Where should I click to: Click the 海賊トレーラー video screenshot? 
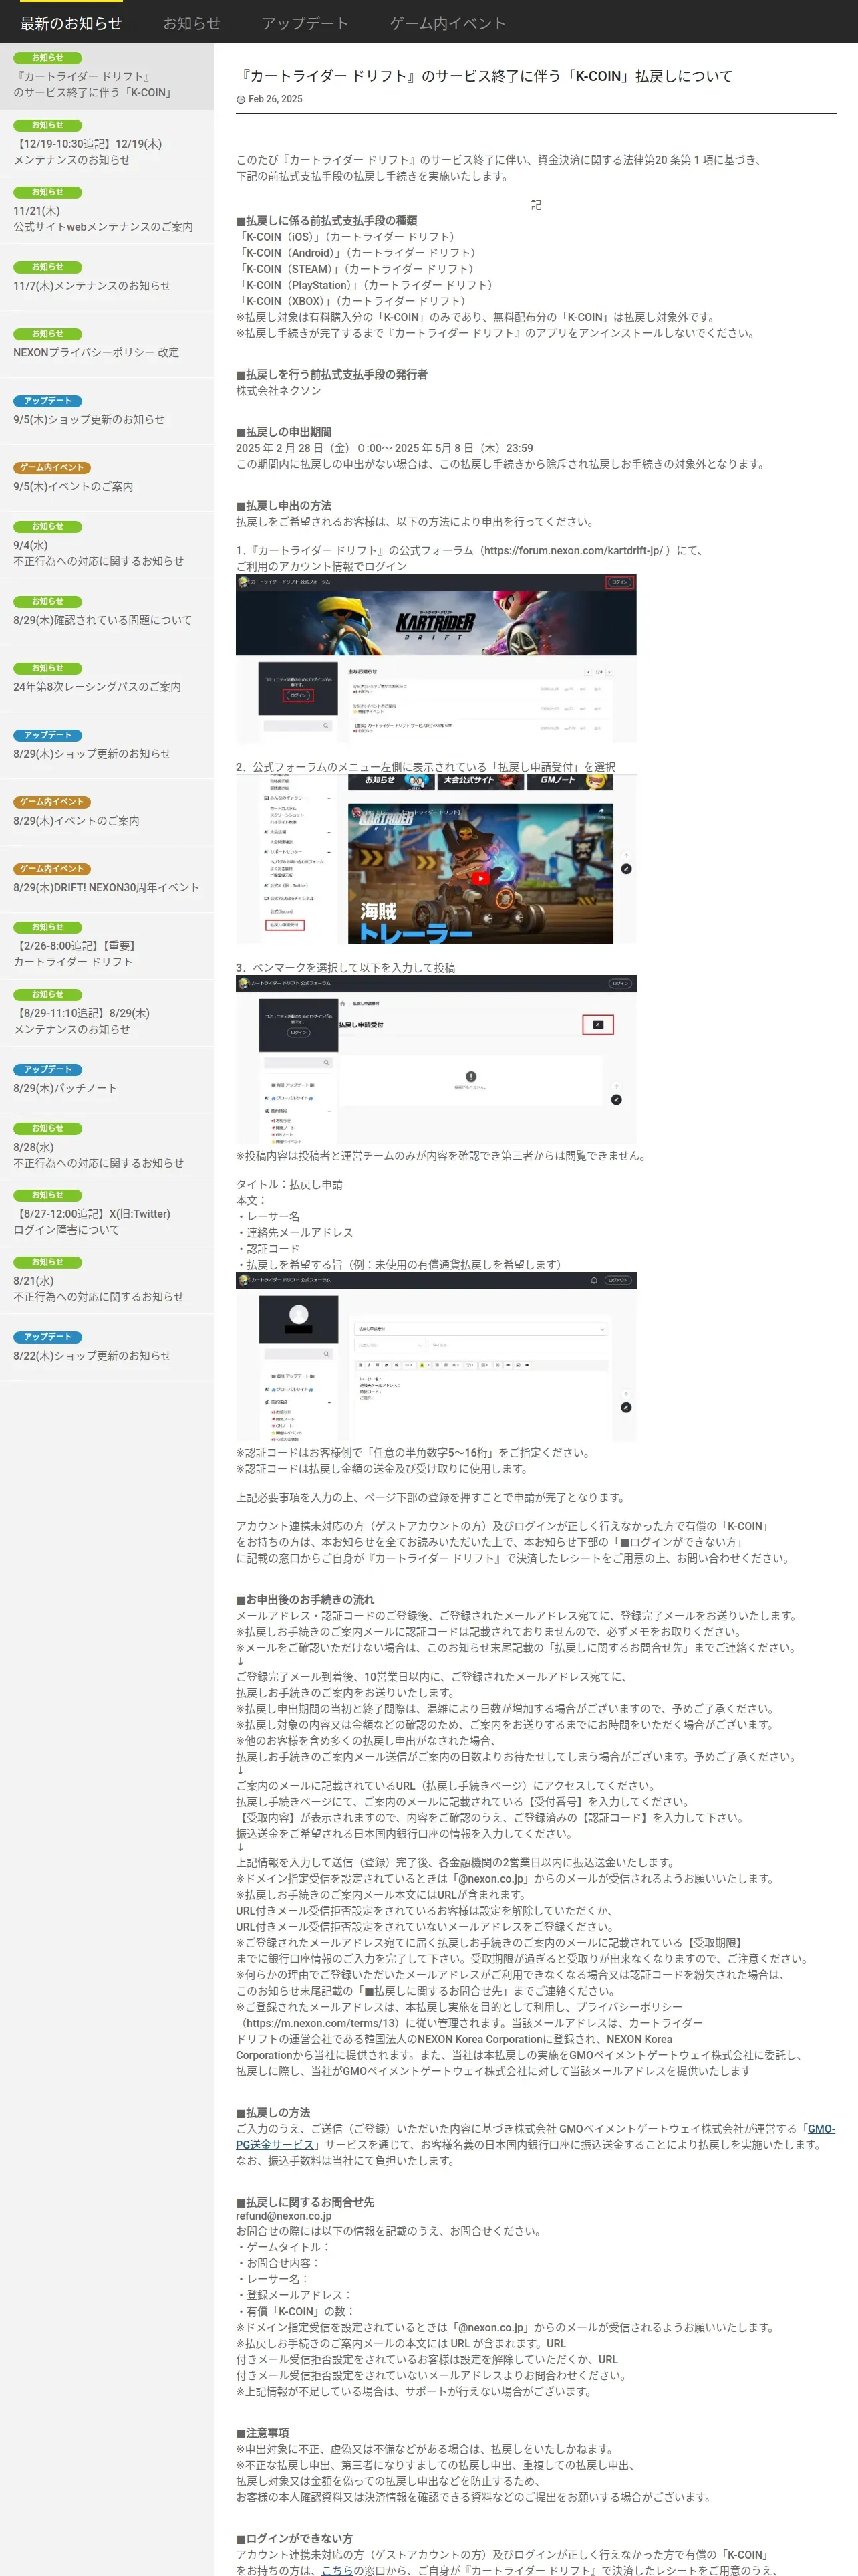pos(436,859)
